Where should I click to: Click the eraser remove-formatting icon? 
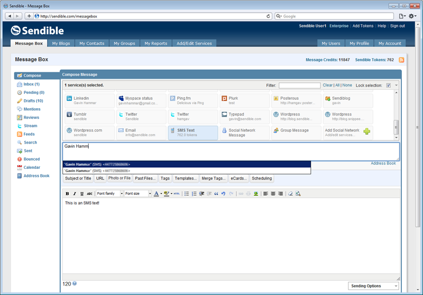point(290,194)
